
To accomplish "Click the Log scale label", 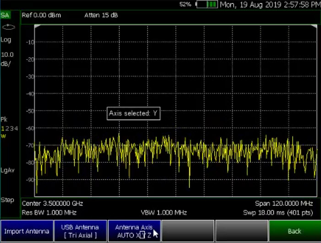I will pos(6,40).
